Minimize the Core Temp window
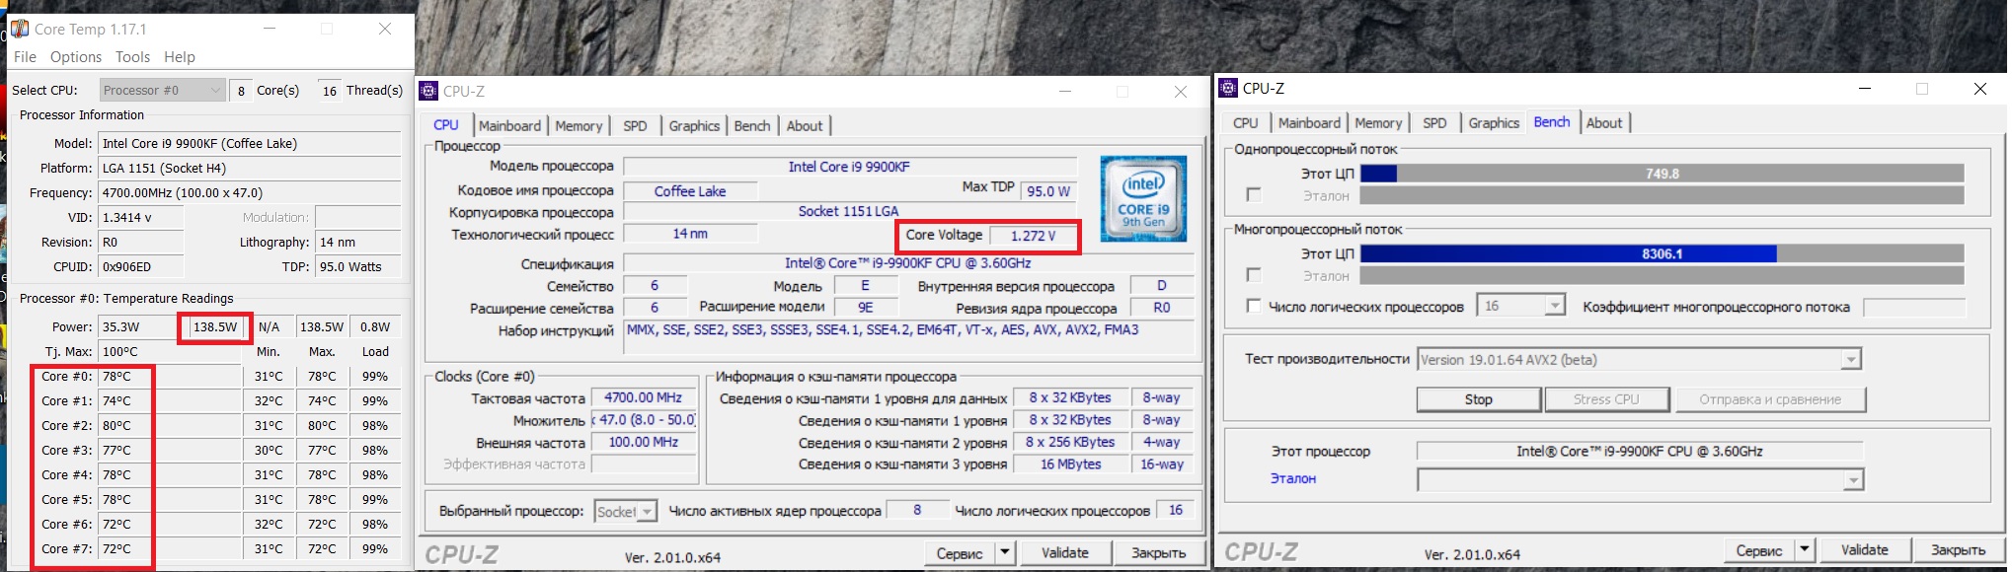Viewport: 2012px width, 572px height. [271, 29]
